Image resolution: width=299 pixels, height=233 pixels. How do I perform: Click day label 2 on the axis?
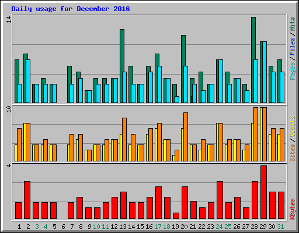28,227
